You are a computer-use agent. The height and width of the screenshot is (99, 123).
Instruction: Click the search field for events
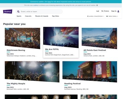[x=39, y=12]
